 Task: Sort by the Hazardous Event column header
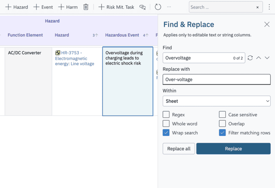click(122, 35)
